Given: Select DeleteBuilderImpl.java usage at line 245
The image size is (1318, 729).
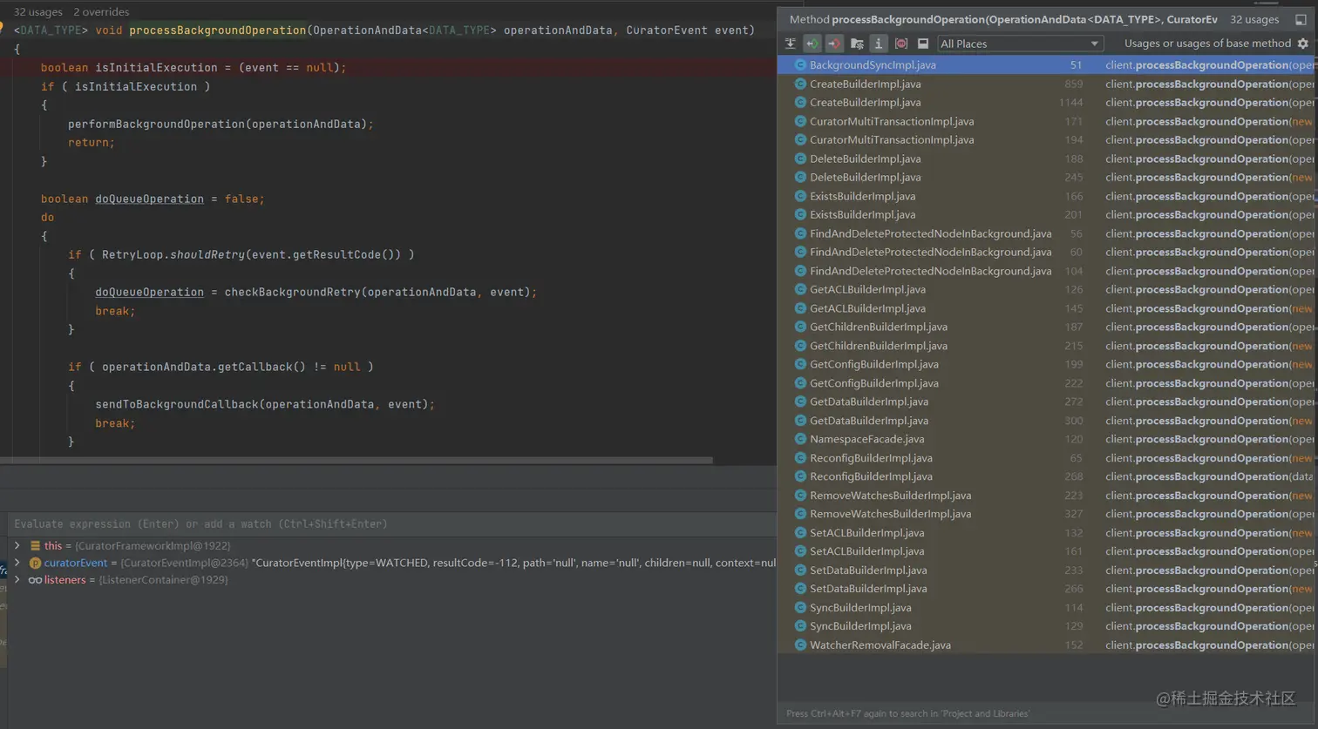Looking at the screenshot, I should (1047, 178).
